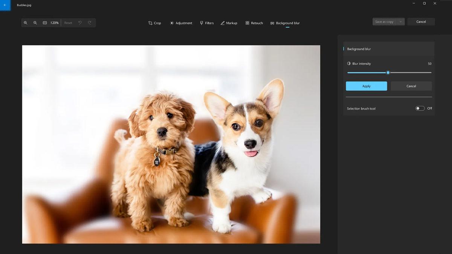The height and width of the screenshot is (254, 452).
Task: Click the Reset button in zoom toolbar
Action: [68, 23]
